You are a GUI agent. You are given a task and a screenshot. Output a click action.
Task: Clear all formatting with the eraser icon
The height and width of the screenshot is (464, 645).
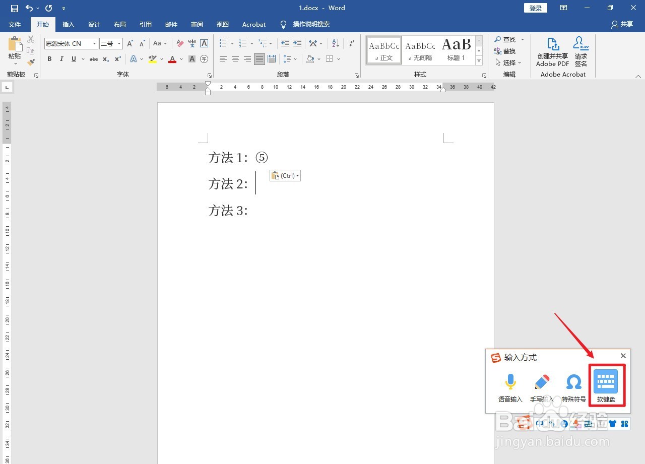point(180,43)
